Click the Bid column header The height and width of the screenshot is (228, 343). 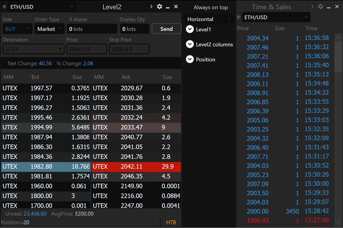coord(35,77)
